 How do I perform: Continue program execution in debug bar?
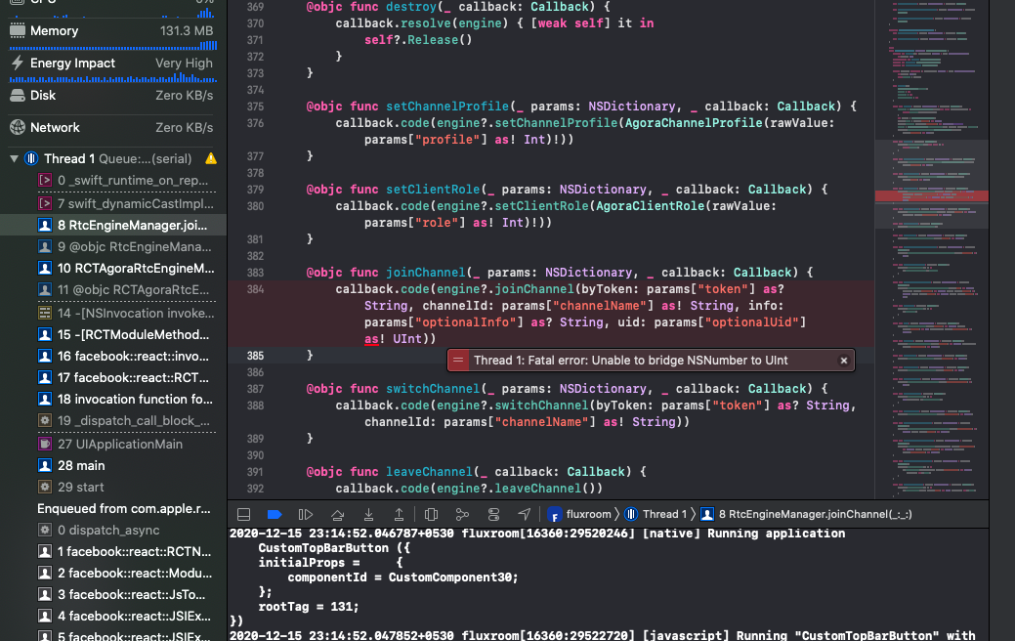[306, 514]
